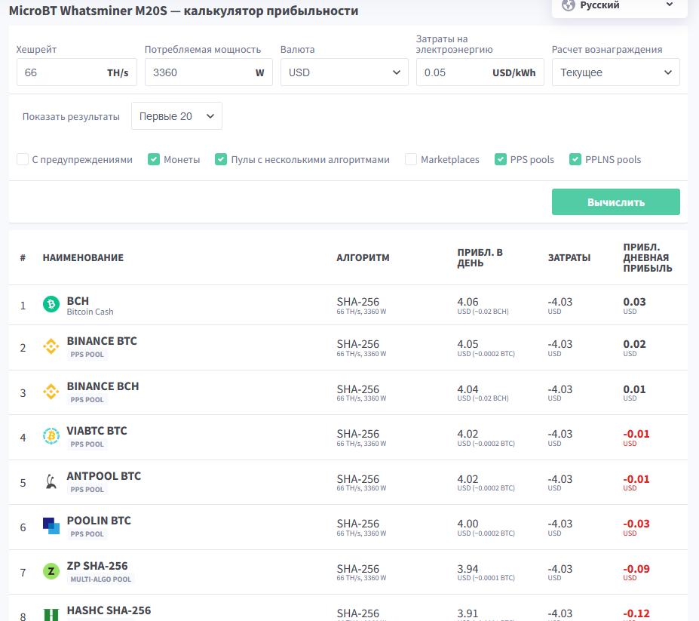The height and width of the screenshot is (621, 699).
Task: Click the 4.06 USD daily income for BCH
Action: (468, 302)
